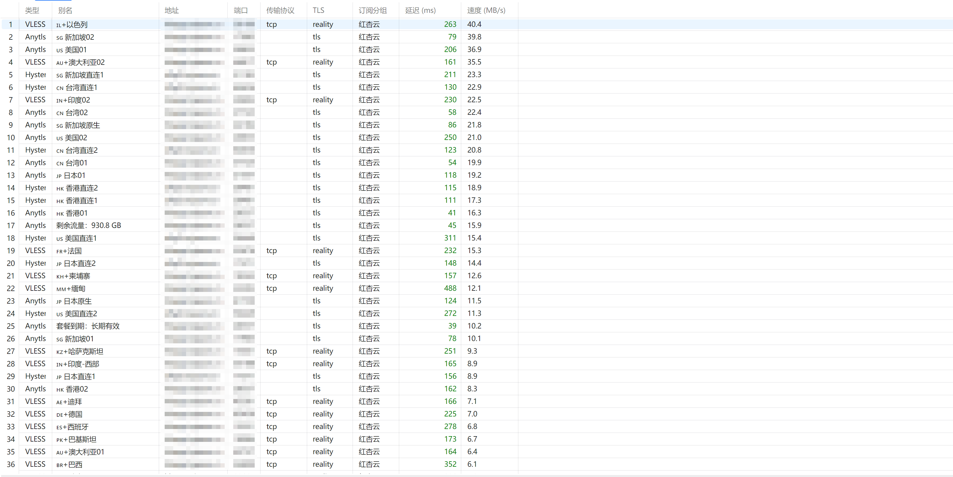The width and height of the screenshot is (953, 477).
Task: Click row number 20 in the list
Action: point(11,263)
